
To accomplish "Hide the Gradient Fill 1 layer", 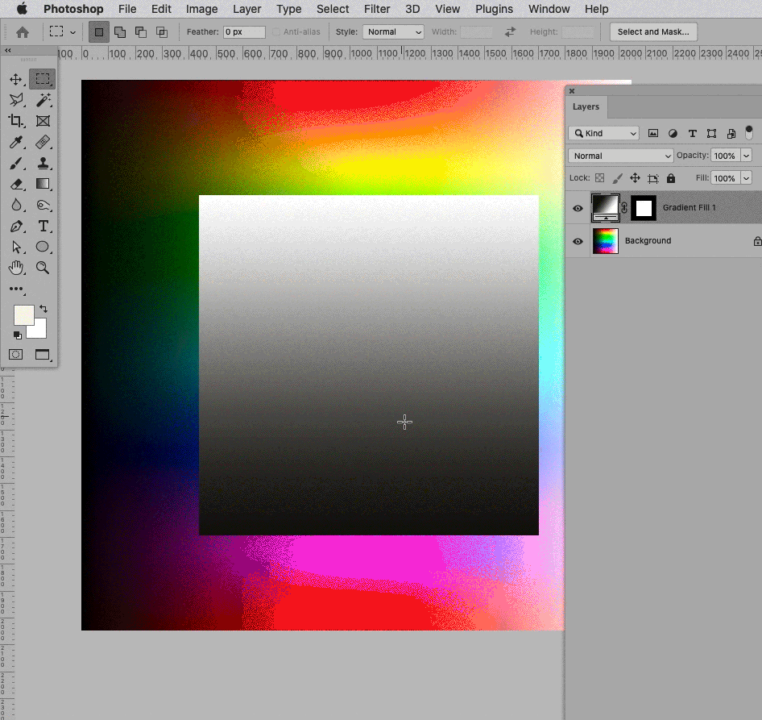I will click(x=577, y=207).
